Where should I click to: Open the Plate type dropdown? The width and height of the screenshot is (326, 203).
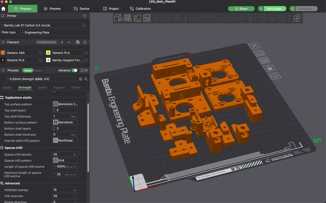(x=54, y=32)
